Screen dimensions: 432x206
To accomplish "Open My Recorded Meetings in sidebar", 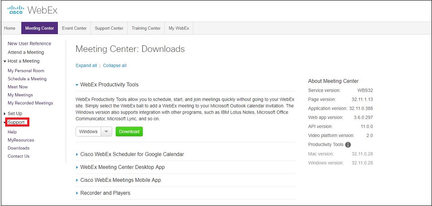I will (30, 103).
